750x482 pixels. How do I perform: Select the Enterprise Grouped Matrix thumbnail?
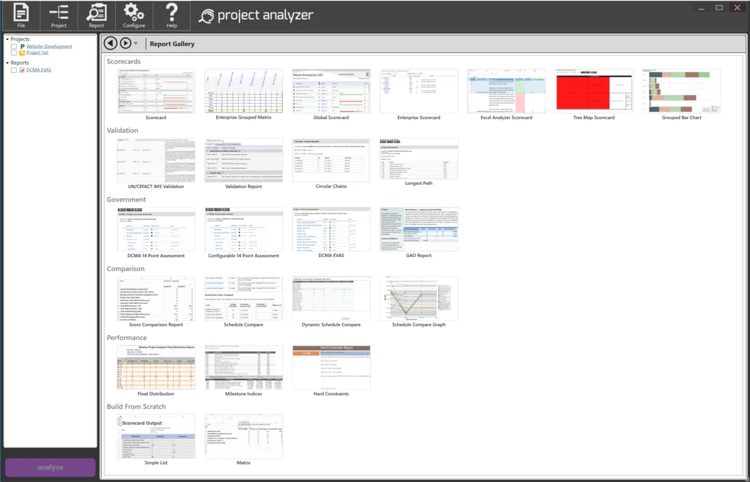[244, 91]
